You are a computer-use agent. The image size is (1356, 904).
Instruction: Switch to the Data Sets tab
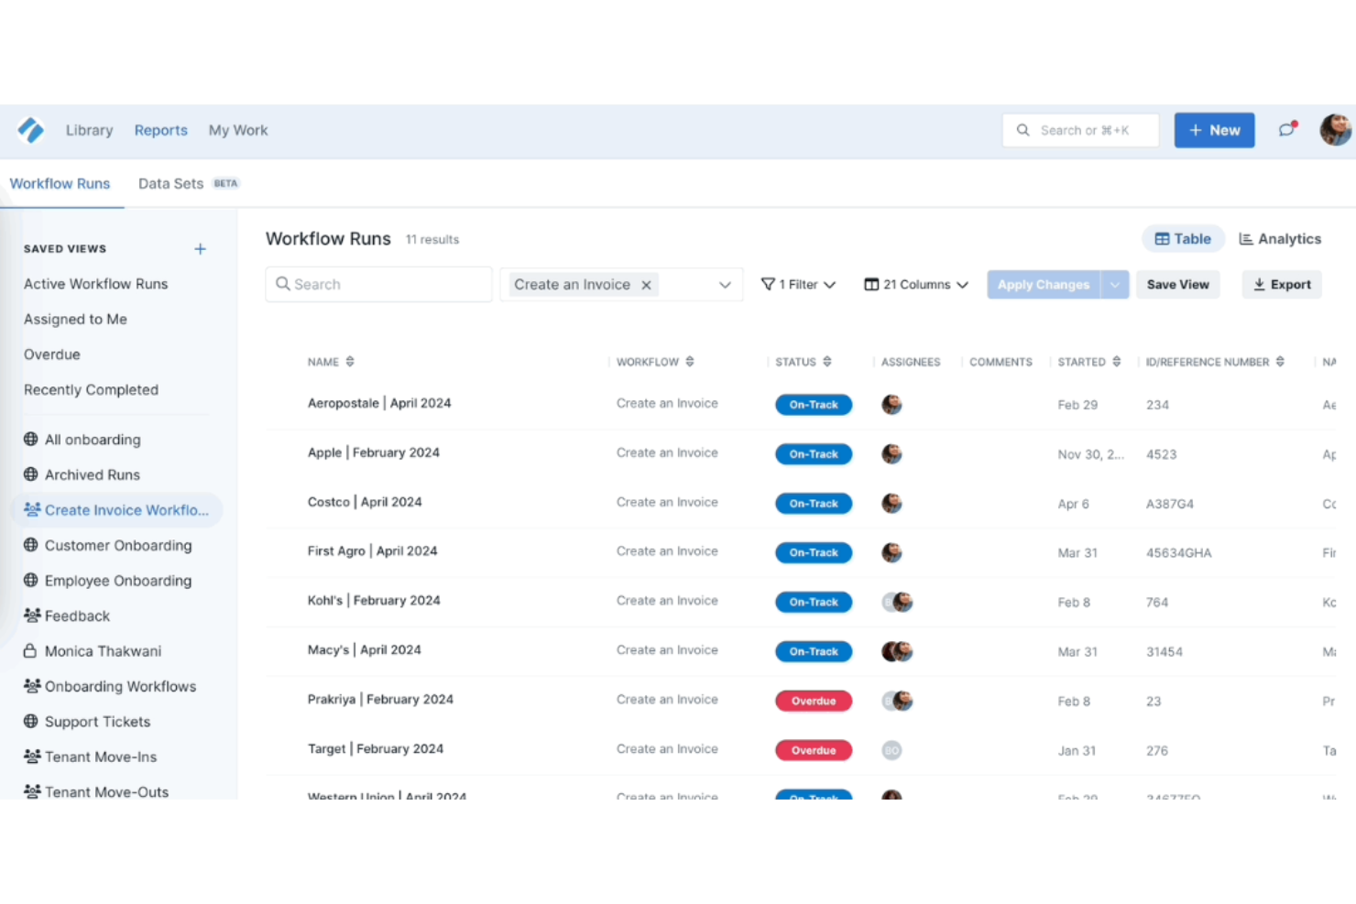click(x=171, y=183)
